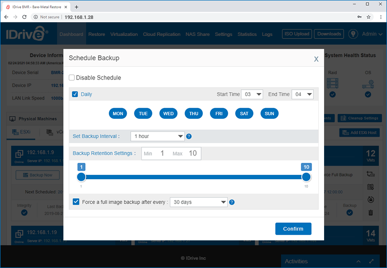387x268 pixels.
Task: Click the Downloads button
Action: tap(329, 34)
